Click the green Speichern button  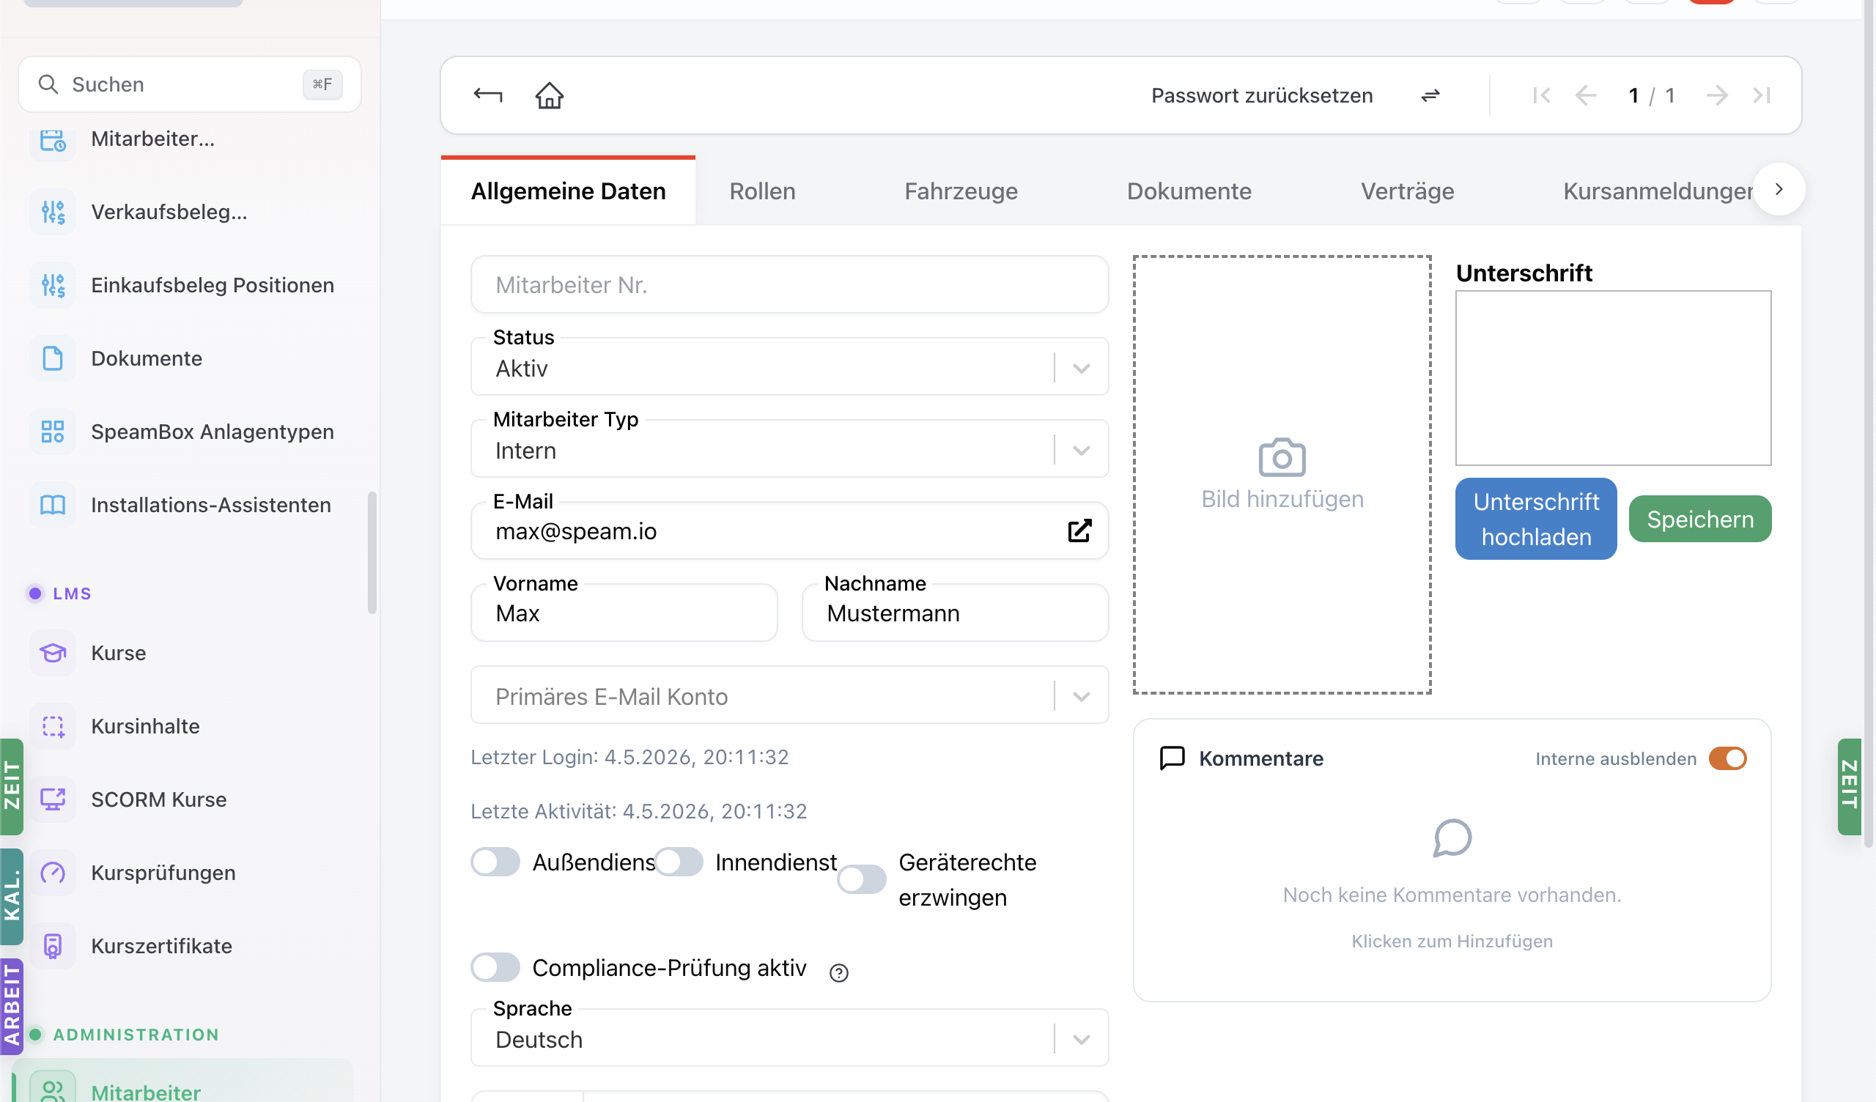pos(1699,519)
